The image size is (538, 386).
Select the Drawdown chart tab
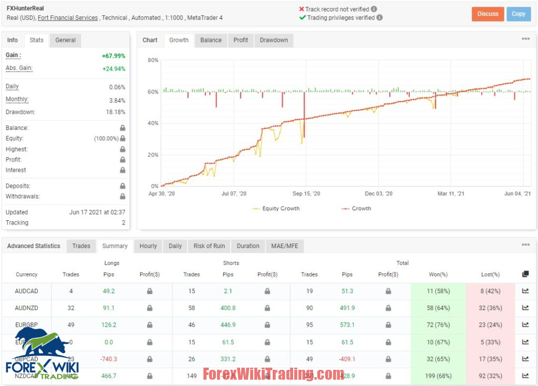274,40
